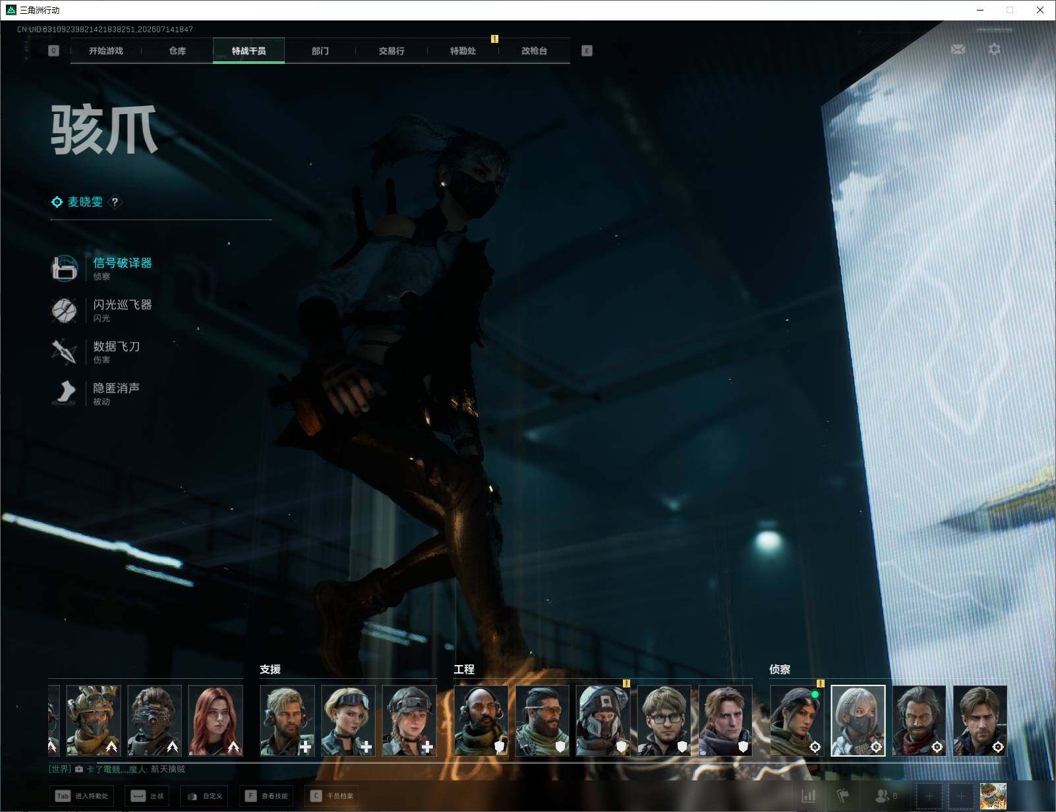Select the red-haired operator portrait

[x=216, y=720]
